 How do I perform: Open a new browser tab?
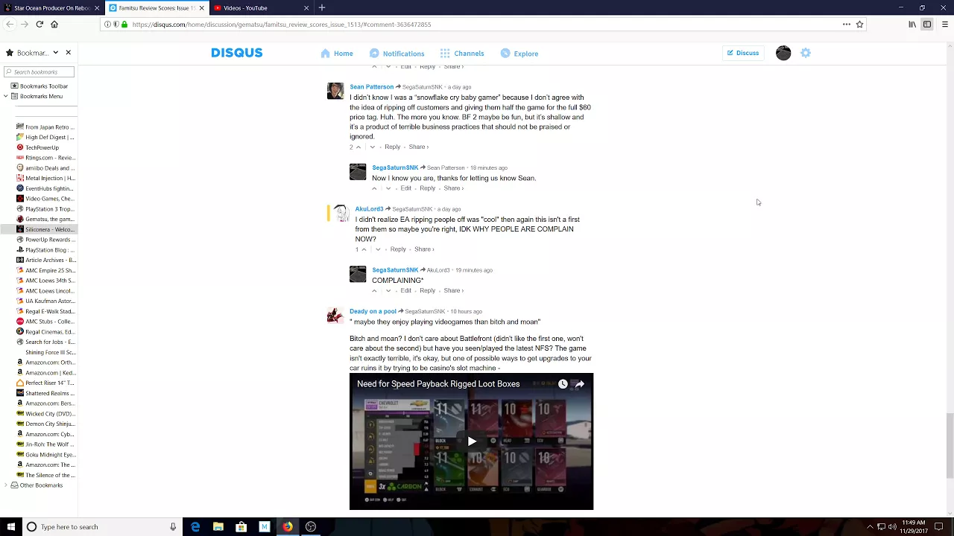[x=322, y=7]
